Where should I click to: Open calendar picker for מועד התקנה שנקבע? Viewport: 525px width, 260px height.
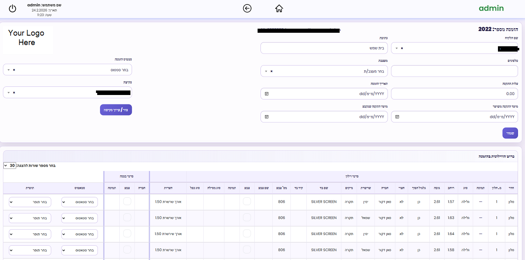pyautogui.click(x=267, y=117)
